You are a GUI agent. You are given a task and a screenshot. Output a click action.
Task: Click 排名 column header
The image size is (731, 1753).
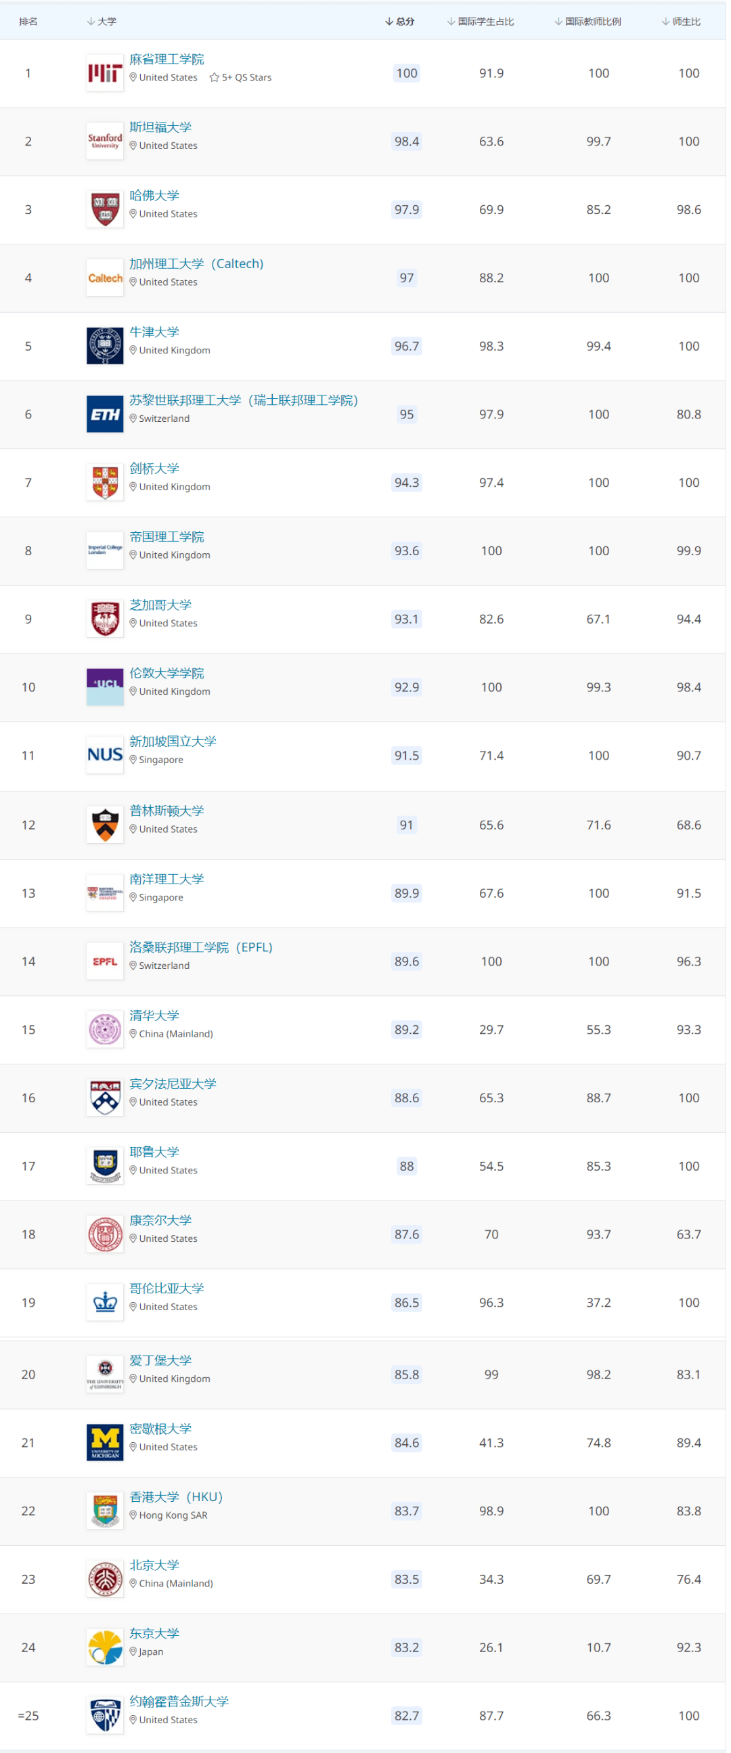pyautogui.click(x=28, y=22)
